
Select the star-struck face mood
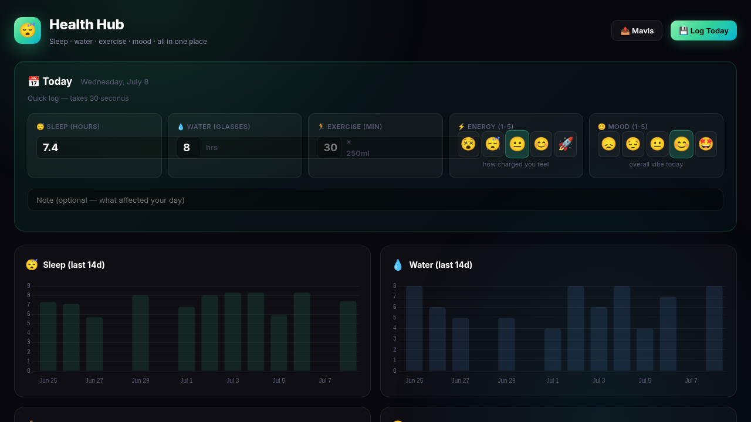point(706,144)
